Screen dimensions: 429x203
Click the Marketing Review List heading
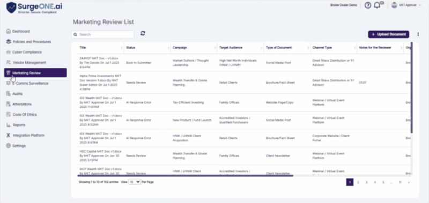click(x=103, y=22)
